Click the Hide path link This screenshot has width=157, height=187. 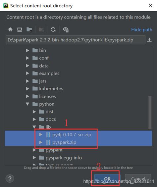tap(142, 29)
